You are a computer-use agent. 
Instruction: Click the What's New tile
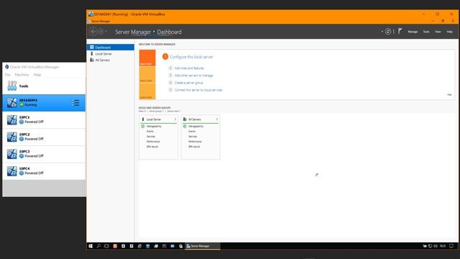coord(147,75)
